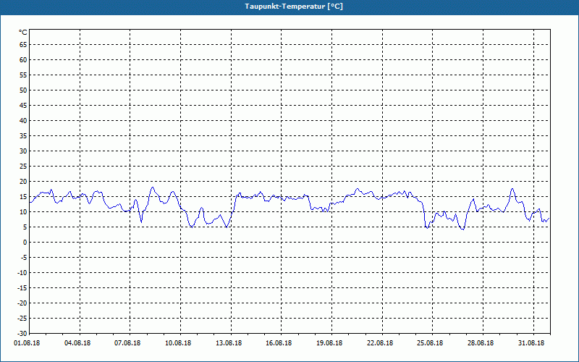The height and width of the screenshot is (362, 579).
Task: Click the -20 value on the y-axis
Action: [22, 303]
